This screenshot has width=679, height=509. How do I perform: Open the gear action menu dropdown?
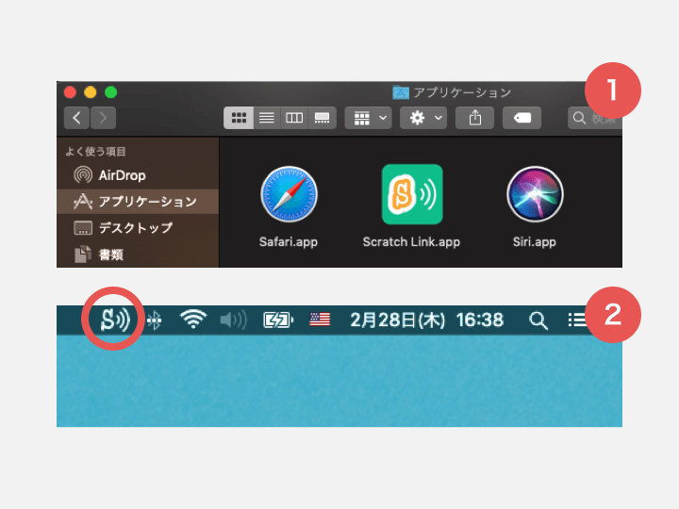423,118
